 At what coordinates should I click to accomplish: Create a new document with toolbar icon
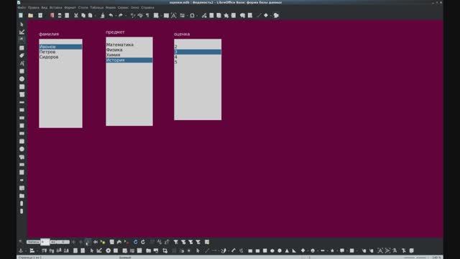21,15
